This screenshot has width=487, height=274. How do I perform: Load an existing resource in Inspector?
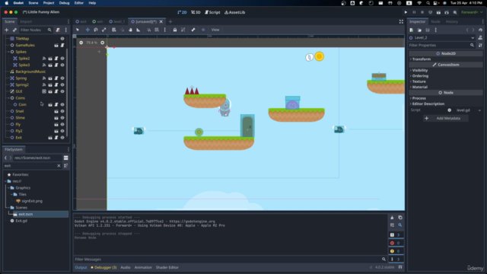[419, 30]
